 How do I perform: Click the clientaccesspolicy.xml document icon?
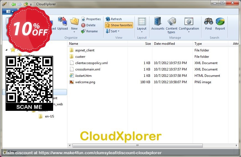tap(72, 63)
